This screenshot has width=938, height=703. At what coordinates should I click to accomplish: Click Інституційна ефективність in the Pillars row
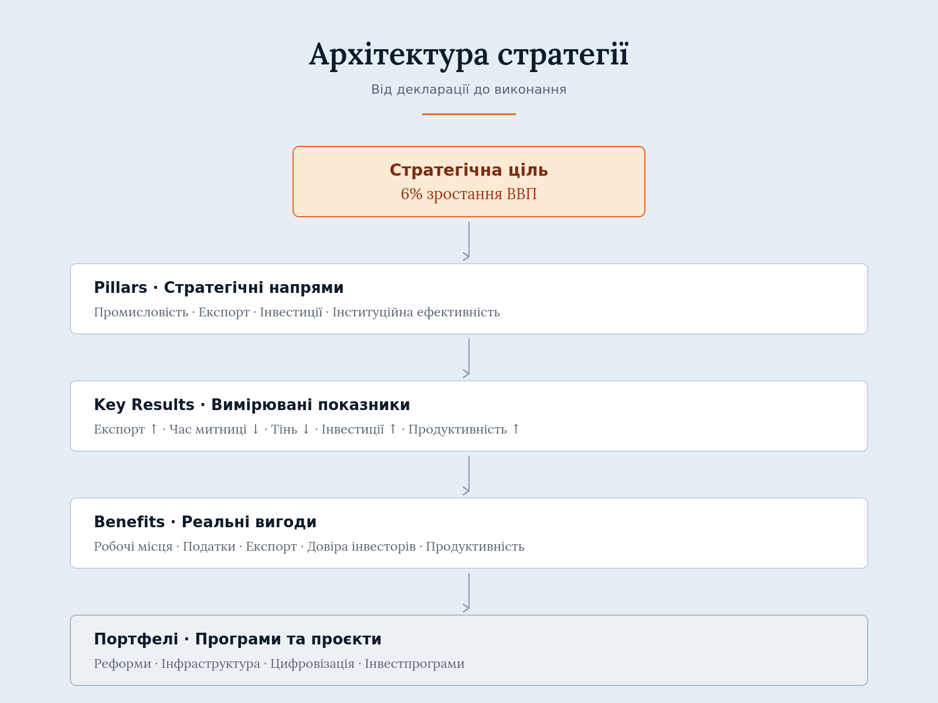(416, 312)
